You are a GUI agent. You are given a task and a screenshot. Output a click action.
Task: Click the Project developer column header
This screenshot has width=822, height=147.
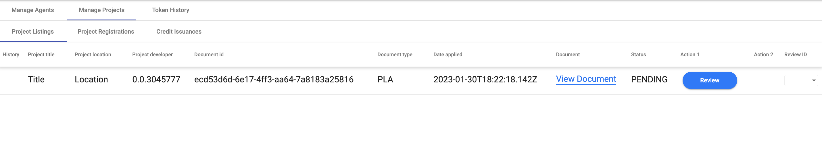point(152,55)
